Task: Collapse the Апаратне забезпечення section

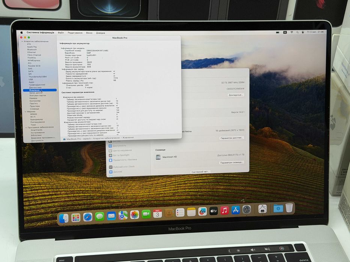Action: coord(22,42)
